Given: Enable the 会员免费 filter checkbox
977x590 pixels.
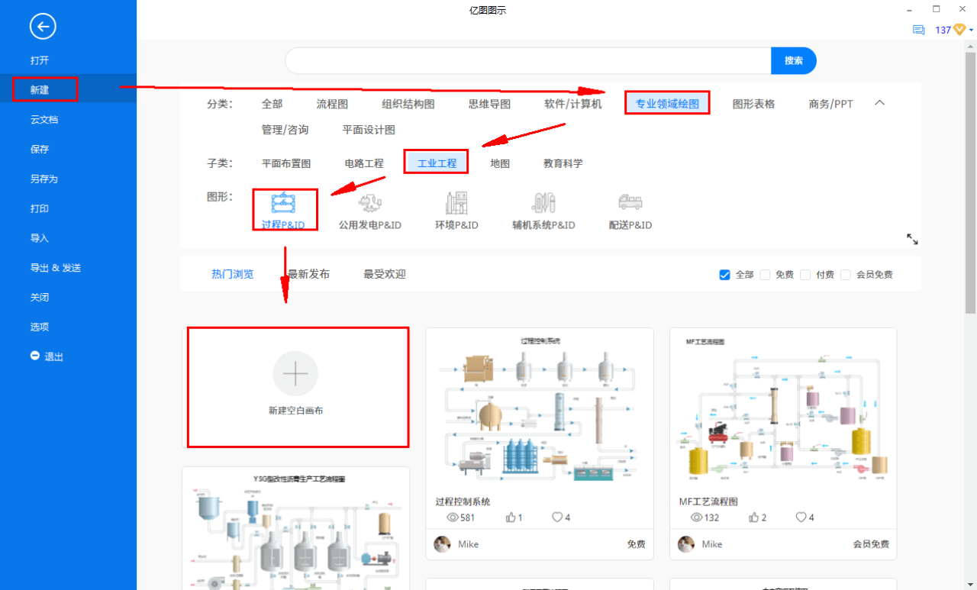Looking at the screenshot, I should click(846, 275).
